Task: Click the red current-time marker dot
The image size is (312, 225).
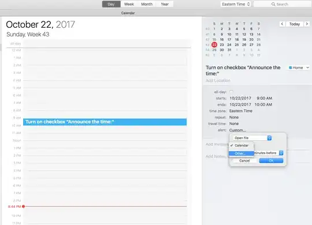Action: (24, 207)
